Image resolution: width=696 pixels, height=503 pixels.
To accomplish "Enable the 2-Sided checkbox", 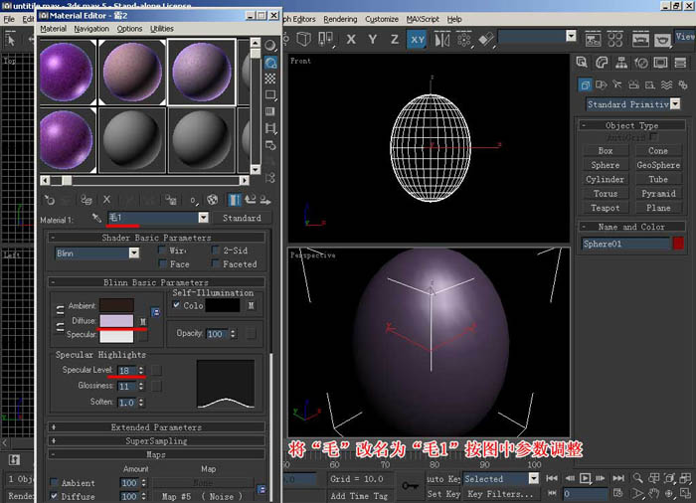I will click(216, 251).
